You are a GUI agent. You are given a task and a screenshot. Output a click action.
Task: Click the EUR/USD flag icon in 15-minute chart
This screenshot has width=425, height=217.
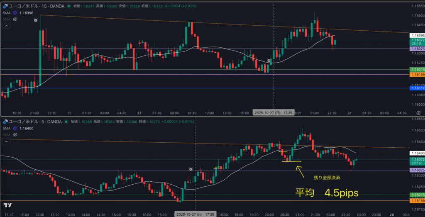coord(5,6)
